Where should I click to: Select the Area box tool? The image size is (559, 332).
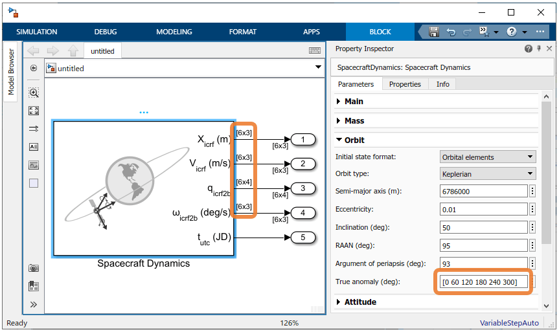[x=34, y=183]
